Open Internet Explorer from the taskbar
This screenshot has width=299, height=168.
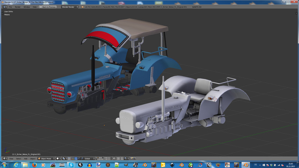coord(16,165)
